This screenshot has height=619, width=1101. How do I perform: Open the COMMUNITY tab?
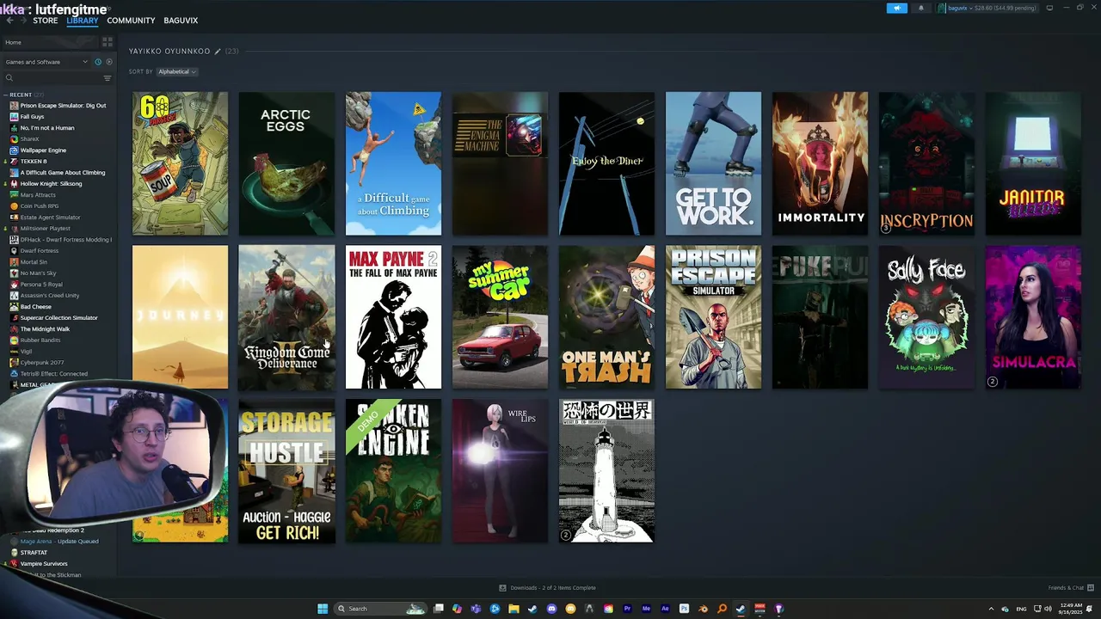(x=131, y=21)
